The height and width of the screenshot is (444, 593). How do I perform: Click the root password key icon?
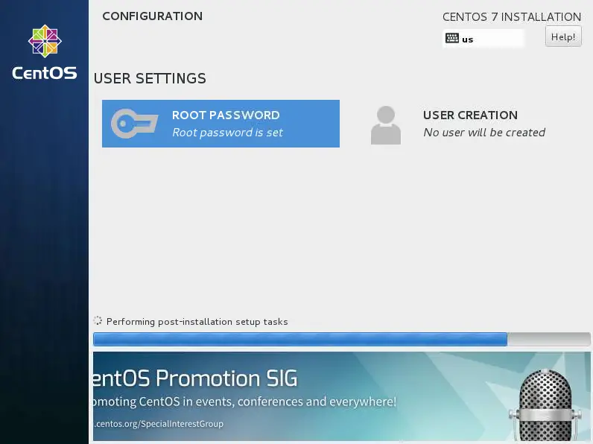[134, 124]
